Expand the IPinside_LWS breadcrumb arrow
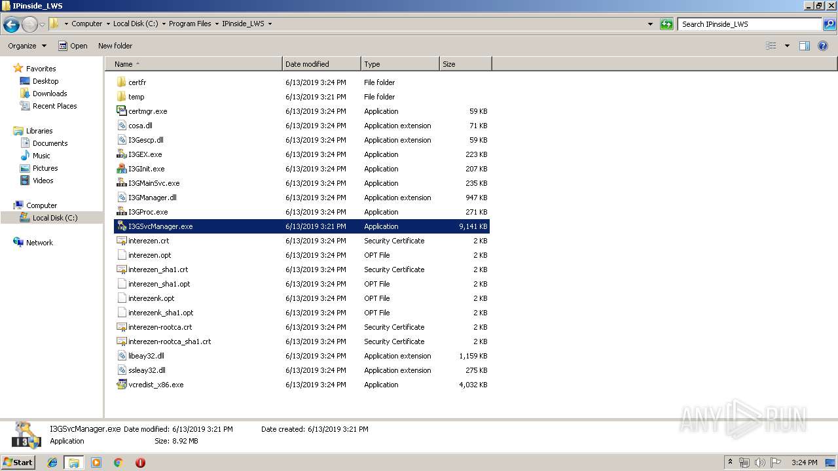This screenshot has width=838, height=471. click(270, 24)
